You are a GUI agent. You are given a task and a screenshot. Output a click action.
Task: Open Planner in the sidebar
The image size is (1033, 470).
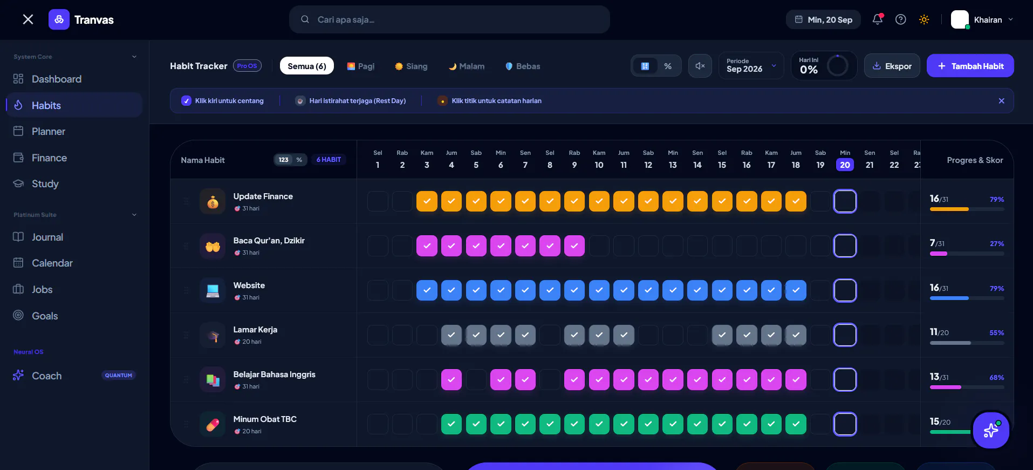click(x=74, y=132)
